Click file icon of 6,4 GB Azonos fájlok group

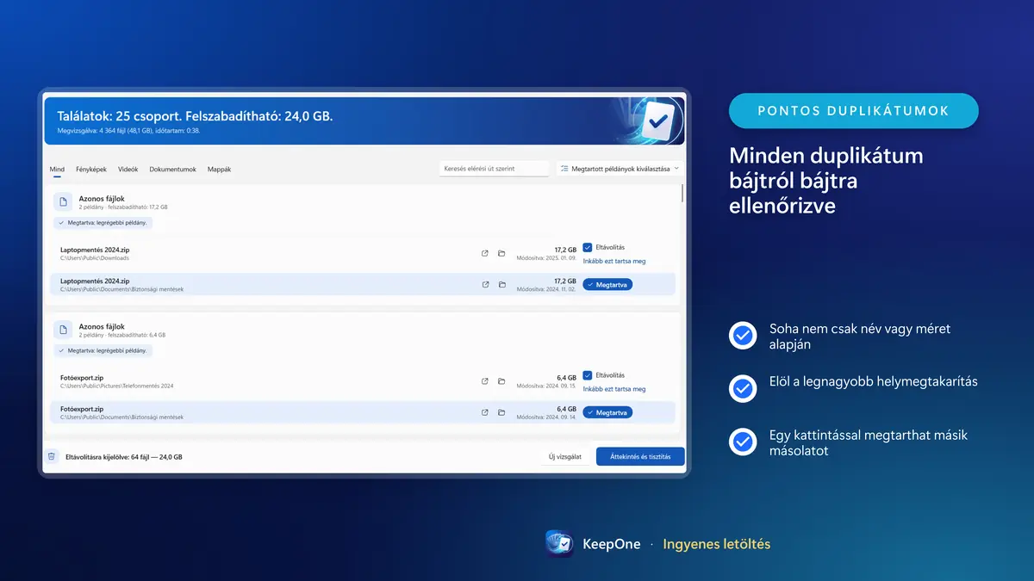click(x=62, y=330)
